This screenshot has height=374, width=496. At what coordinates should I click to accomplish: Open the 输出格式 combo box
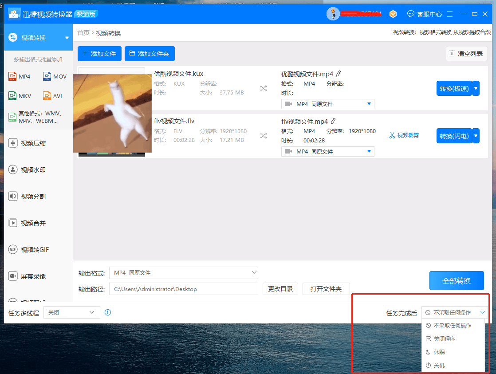click(183, 272)
